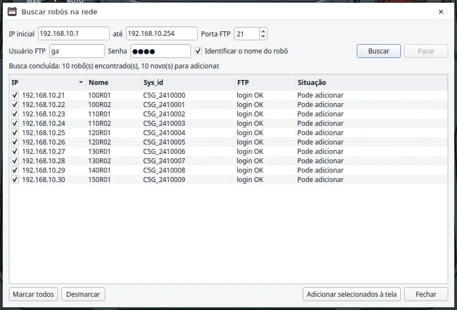Click Desmarcar button

pos(83,294)
